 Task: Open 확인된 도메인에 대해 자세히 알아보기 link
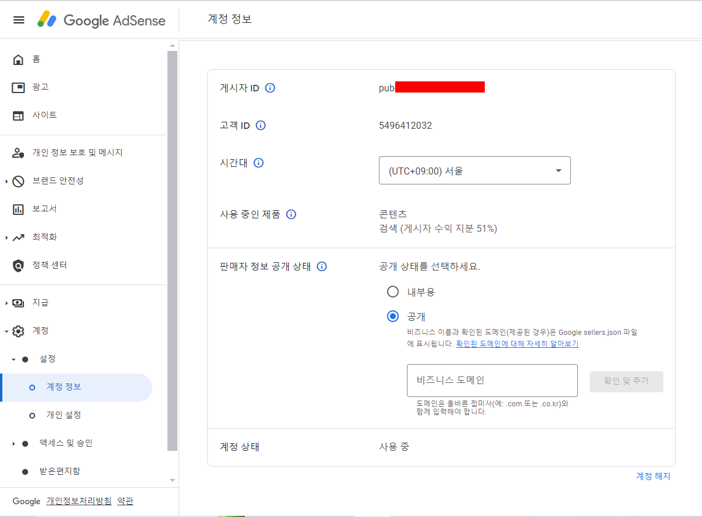[x=517, y=344]
